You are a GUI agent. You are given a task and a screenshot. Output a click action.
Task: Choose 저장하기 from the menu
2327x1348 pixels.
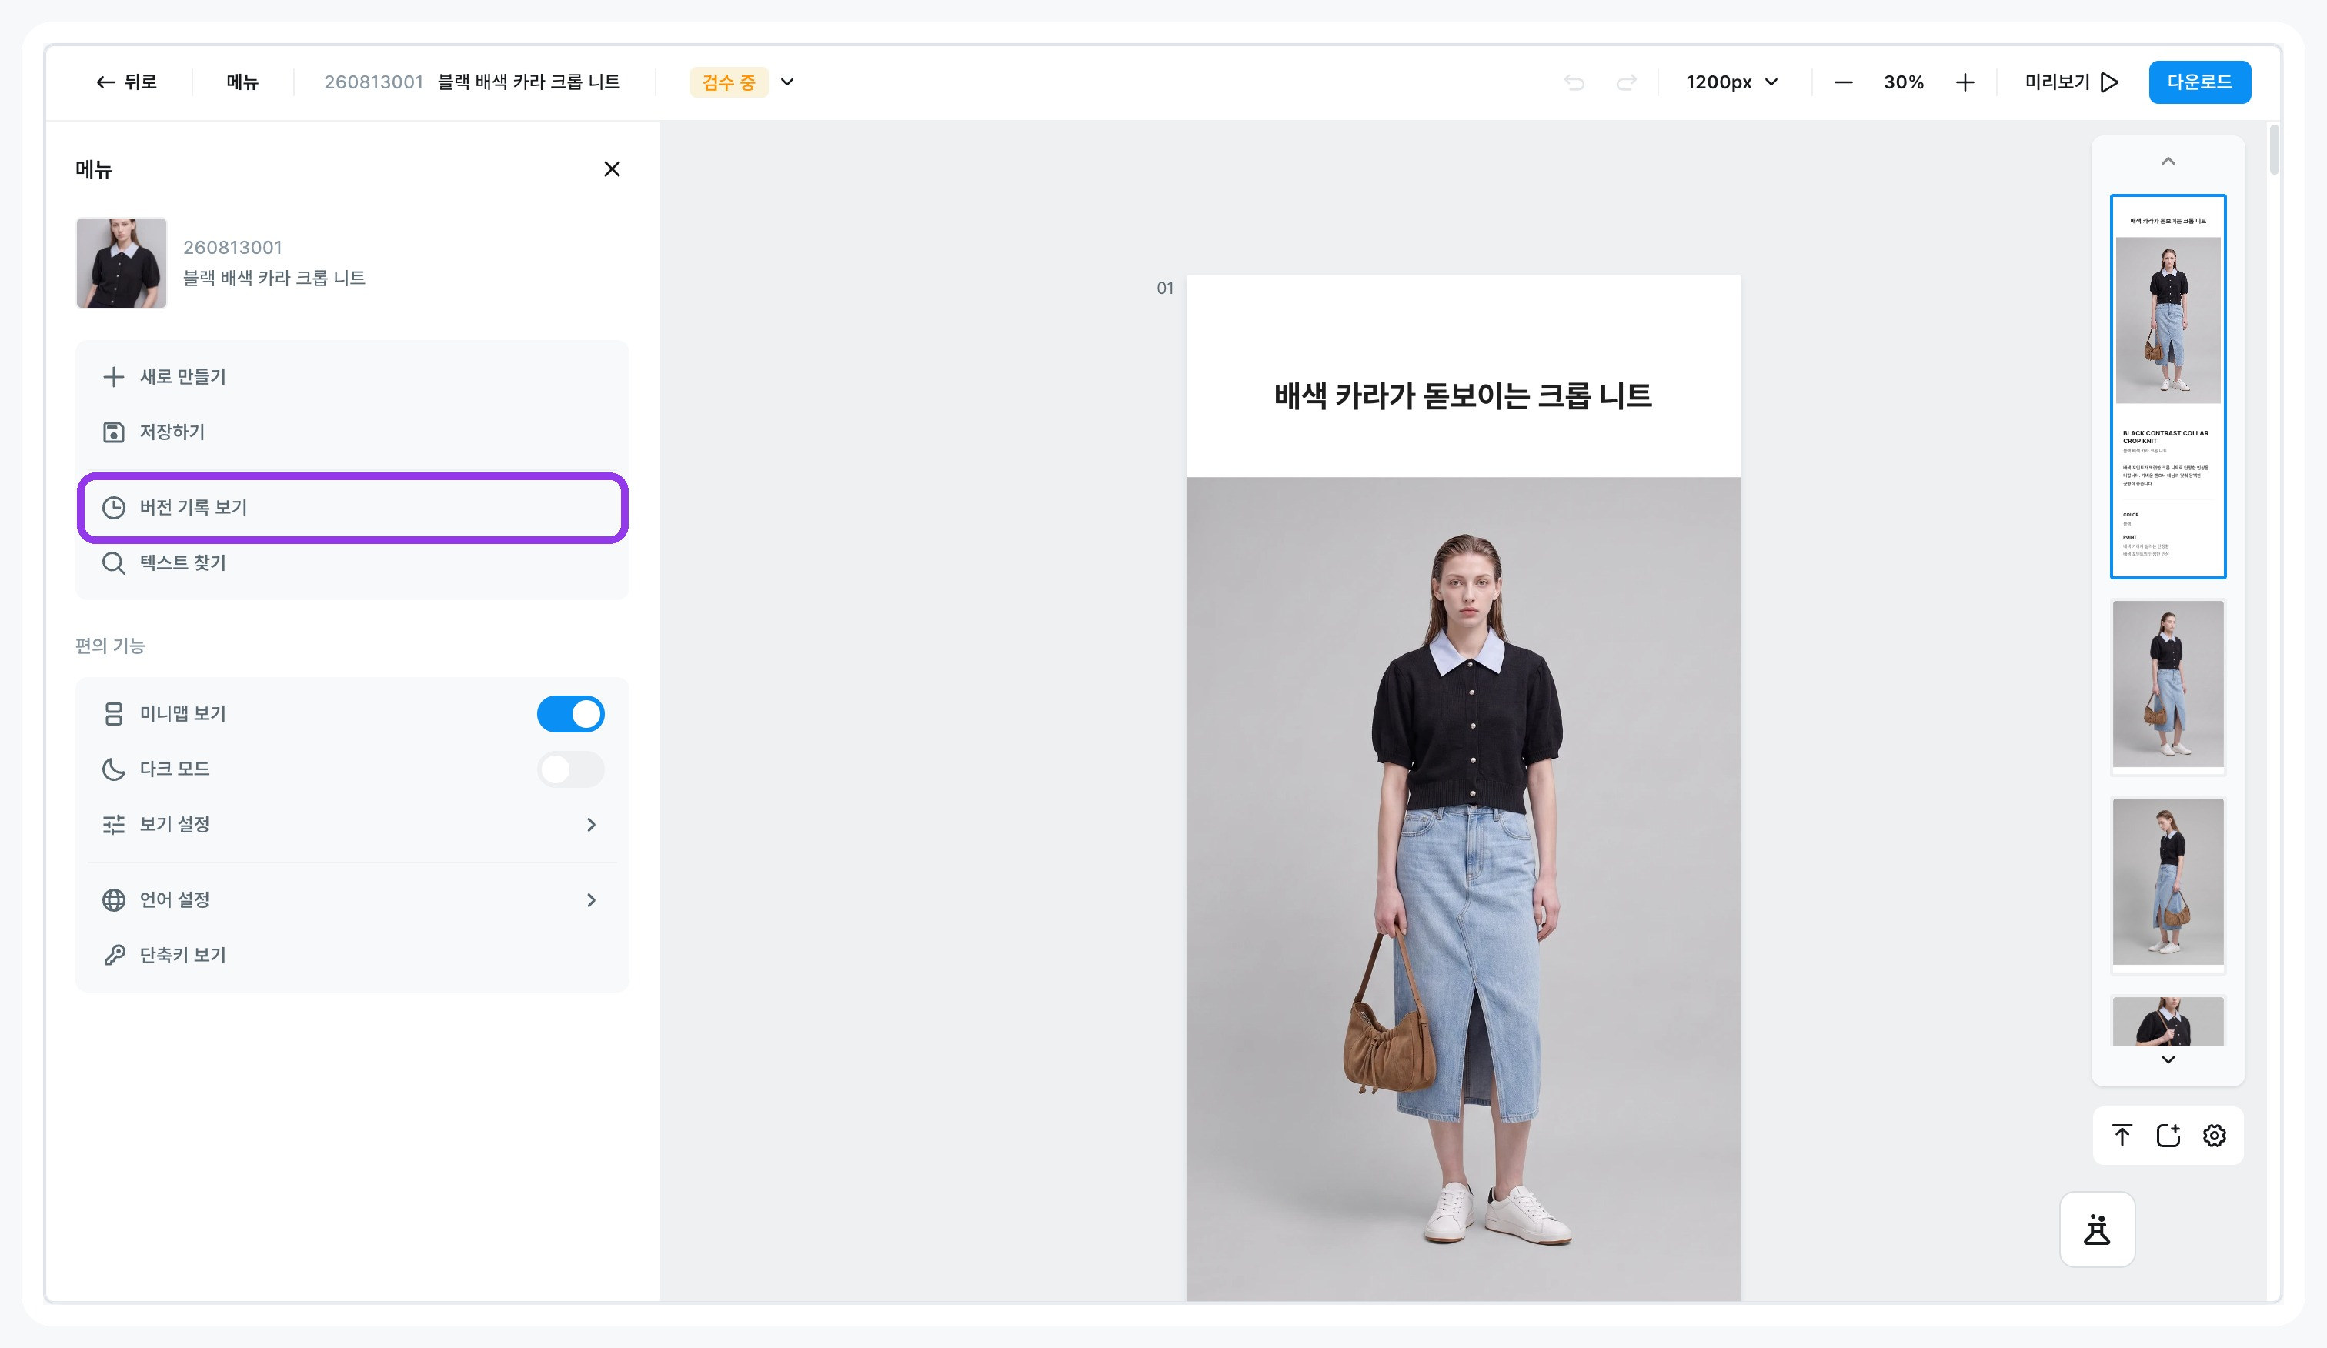pos(352,432)
